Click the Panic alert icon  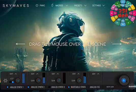click(37, 5)
